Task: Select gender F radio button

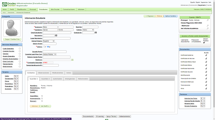Action: (x=44, y=47)
